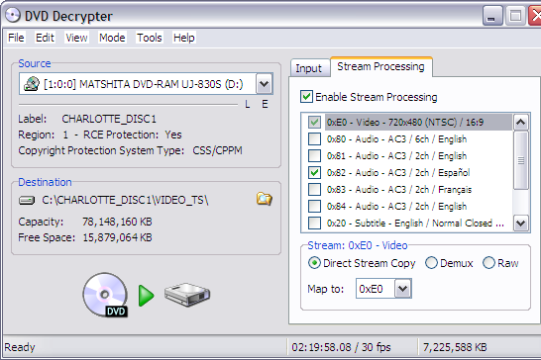
Task: Browse for destination folder icon
Action: pyautogui.click(x=265, y=199)
